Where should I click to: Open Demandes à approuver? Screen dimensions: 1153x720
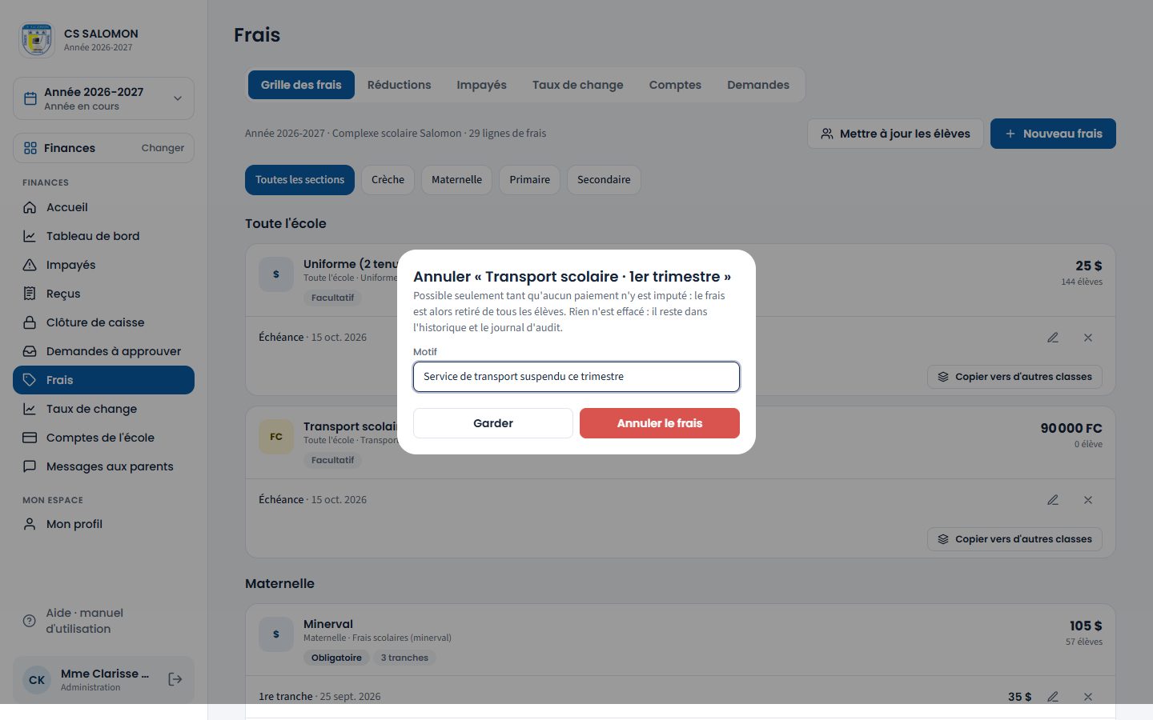tap(103, 351)
